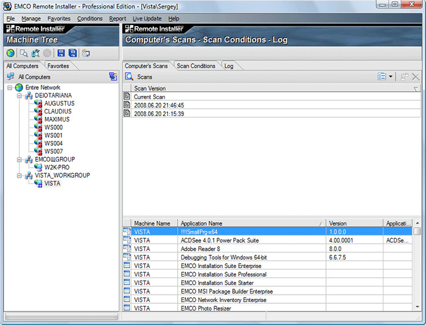This screenshot has width=426, height=325.
Task: Click the row icon for EMCO Installation Suite Starter
Action: pos(127,282)
